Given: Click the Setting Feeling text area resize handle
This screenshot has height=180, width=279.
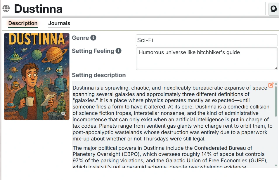Looking at the screenshot, I should click(x=275, y=68).
